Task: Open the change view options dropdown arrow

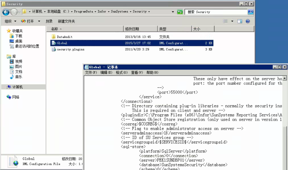Action: coord(232,22)
